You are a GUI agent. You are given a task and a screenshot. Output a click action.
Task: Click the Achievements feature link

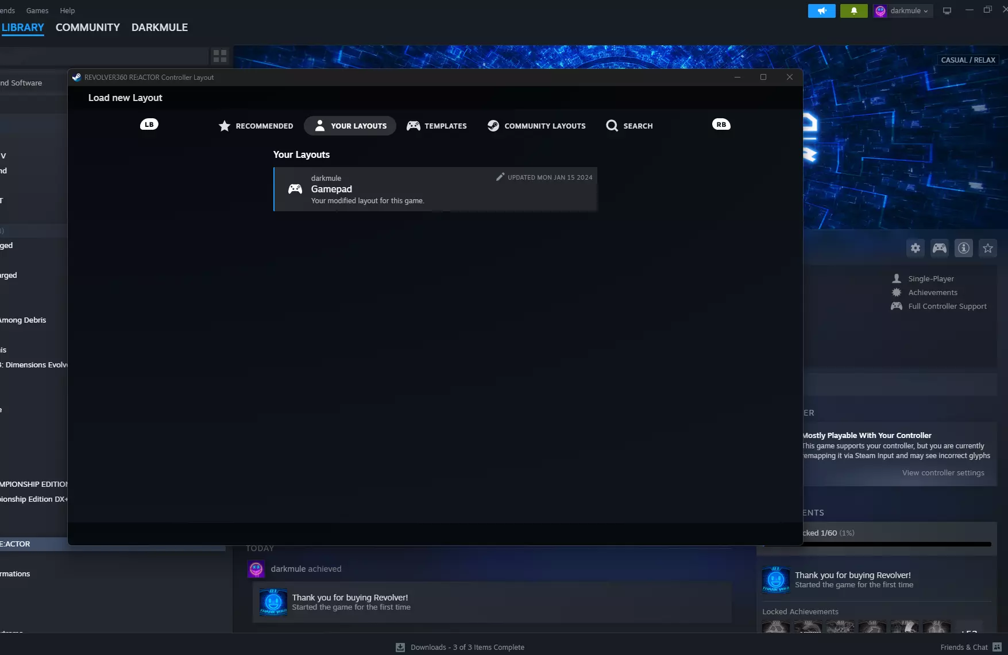point(933,293)
